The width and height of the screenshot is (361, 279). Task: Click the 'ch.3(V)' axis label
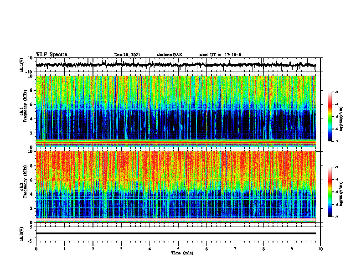[22, 234]
